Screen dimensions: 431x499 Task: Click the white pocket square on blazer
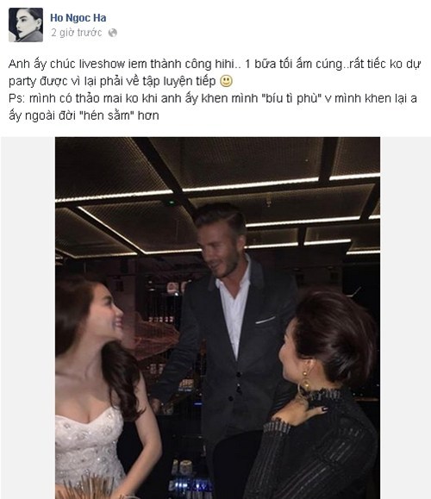click(265, 320)
